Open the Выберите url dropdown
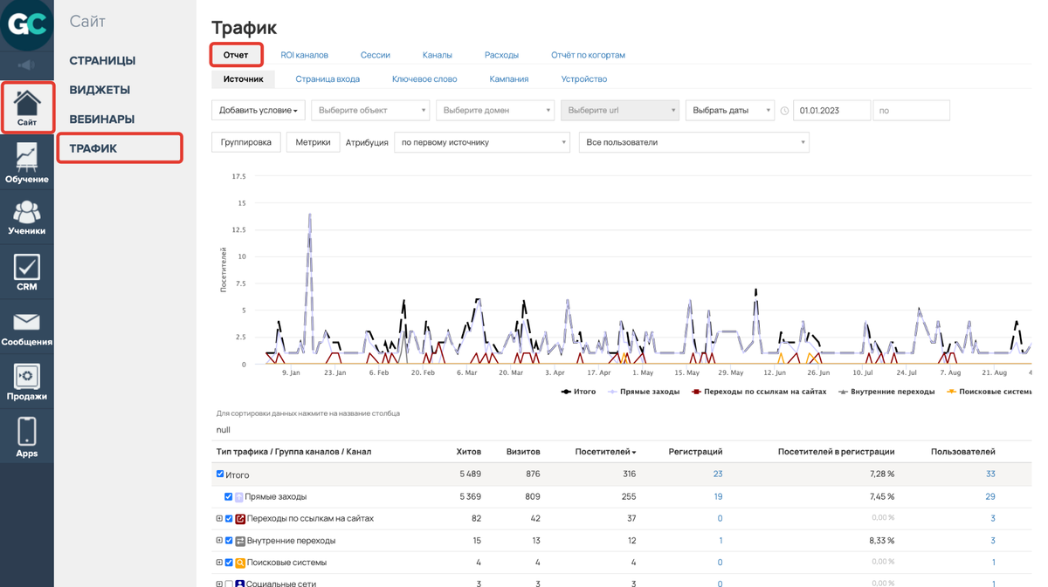Image resolution: width=1048 pixels, height=587 pixels. 620,111
